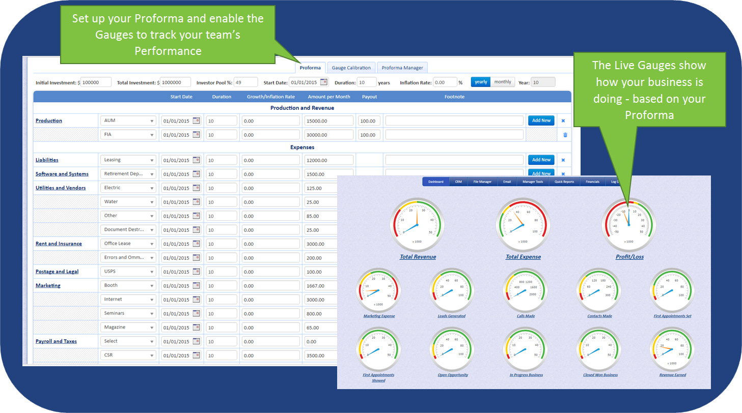Open the calendar icon in the CSR row

[196, 355]
